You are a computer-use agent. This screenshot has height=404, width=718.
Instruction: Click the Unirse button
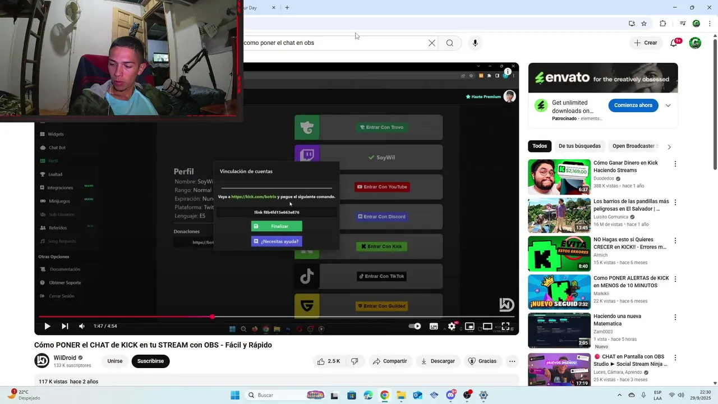pos(115,361)
